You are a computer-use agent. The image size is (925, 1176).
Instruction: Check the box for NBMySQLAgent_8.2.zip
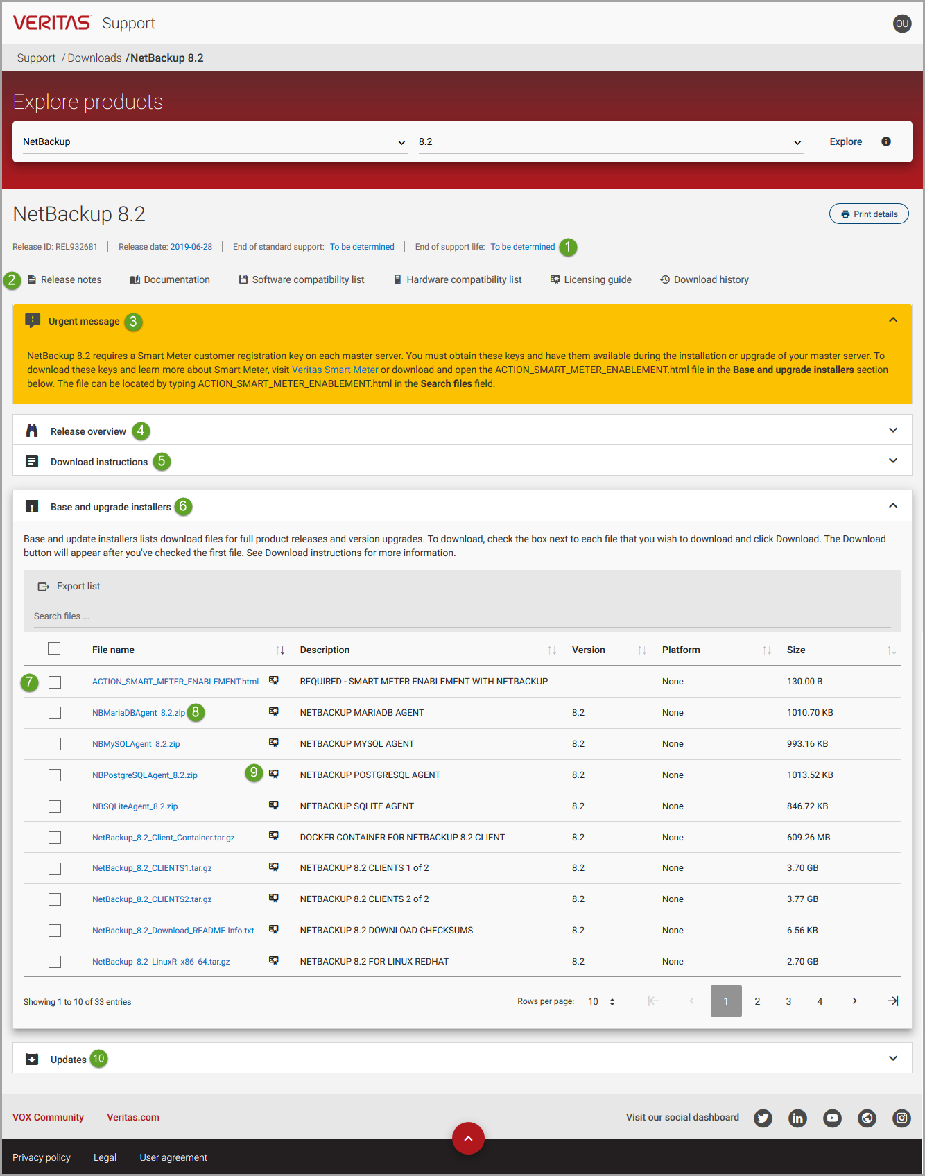55,744
